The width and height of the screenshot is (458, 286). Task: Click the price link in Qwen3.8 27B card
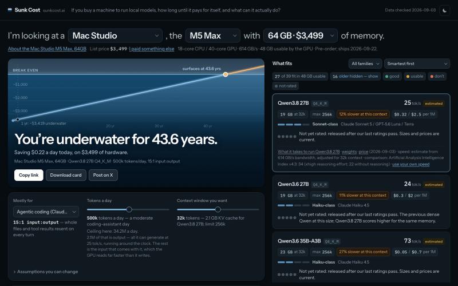click(364, 152)
